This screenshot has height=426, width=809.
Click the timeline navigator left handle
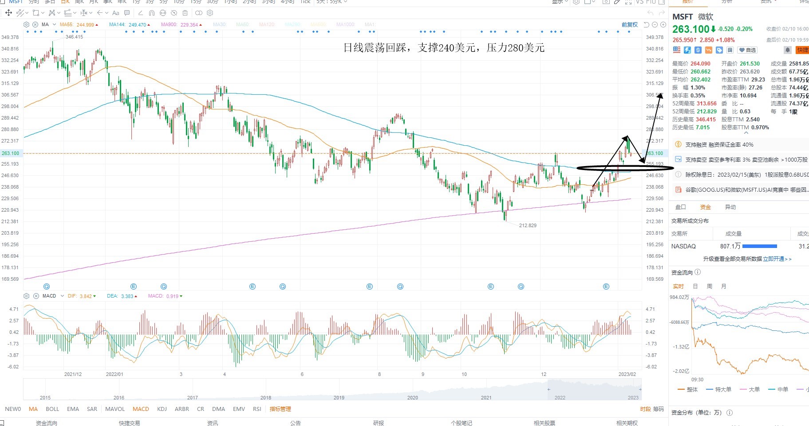pos(549,390)
